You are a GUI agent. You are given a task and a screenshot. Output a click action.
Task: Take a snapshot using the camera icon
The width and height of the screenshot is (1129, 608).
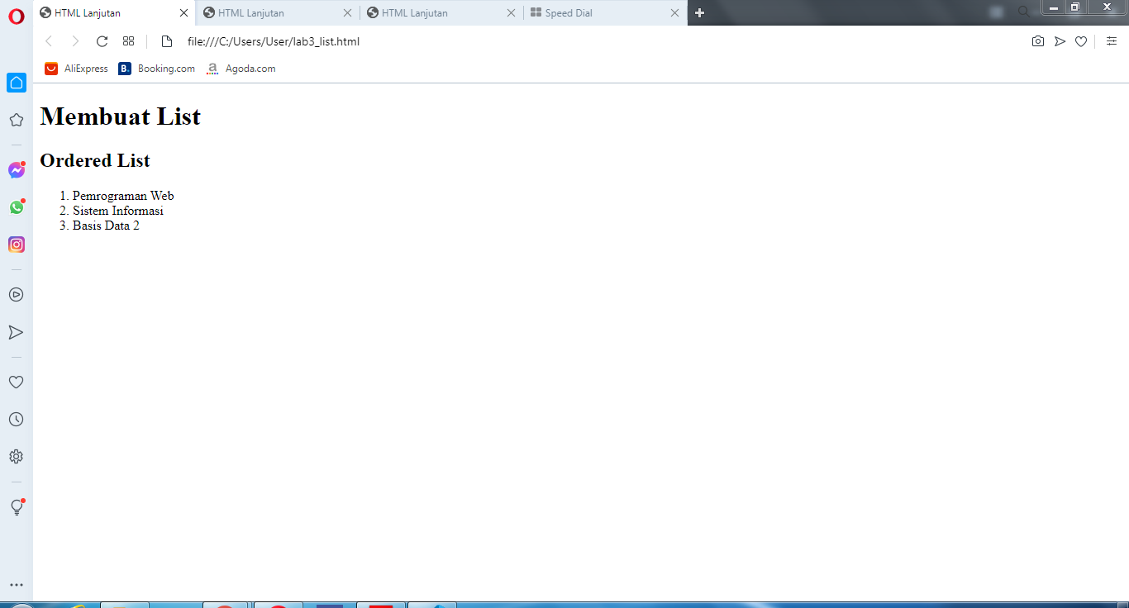click(1038, 40)
